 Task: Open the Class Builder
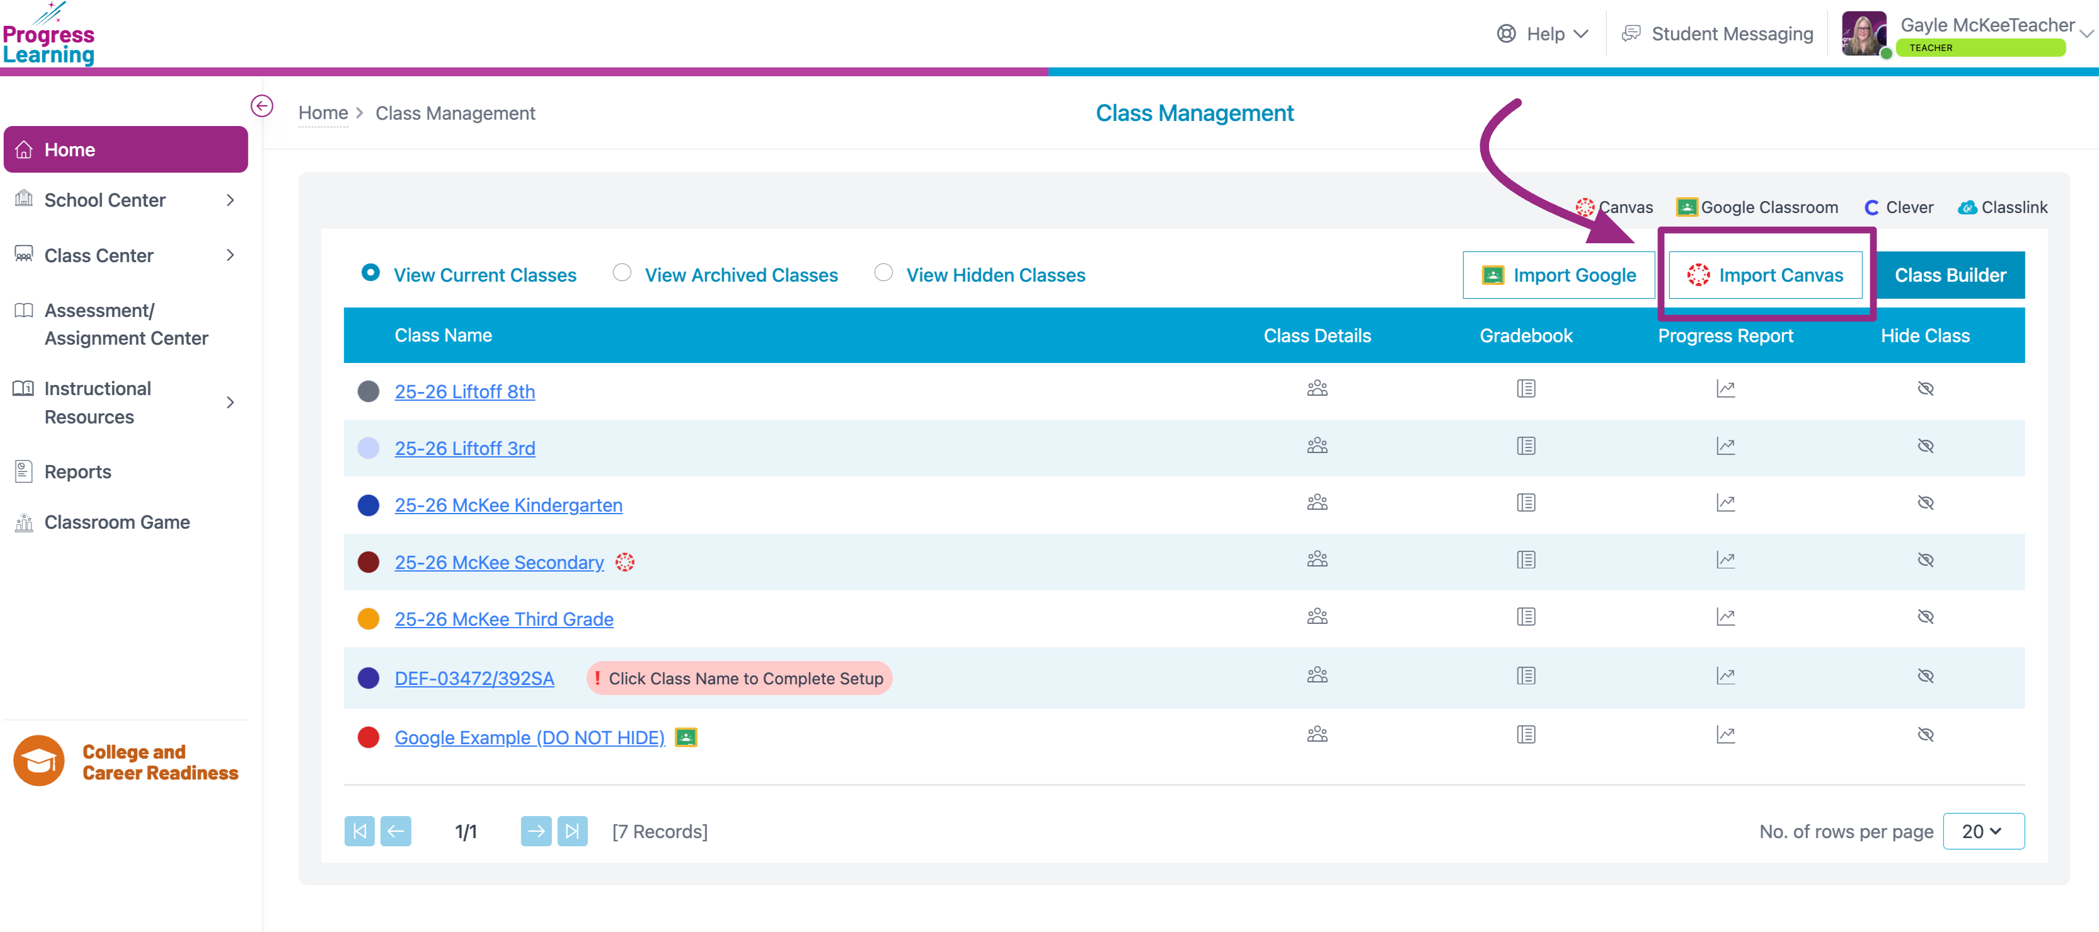[x=1950, y=275]
